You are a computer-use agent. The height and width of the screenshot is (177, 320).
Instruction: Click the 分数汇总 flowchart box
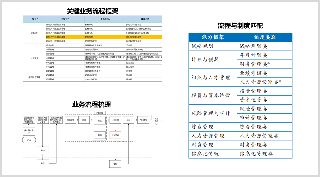[115, 120]
